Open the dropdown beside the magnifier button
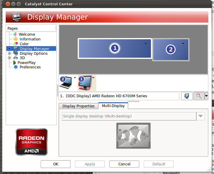 [206, 96]
